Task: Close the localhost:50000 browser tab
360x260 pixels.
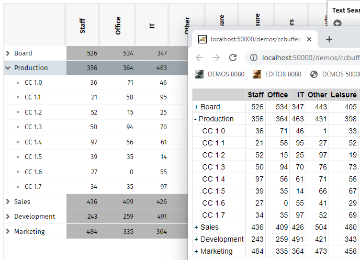Action: click(310, 39)
